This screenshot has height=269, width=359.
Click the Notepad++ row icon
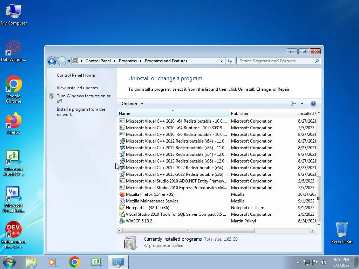coord(122,207)
